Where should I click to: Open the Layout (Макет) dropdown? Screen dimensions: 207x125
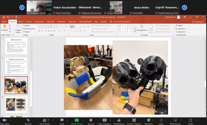point(26,26)
